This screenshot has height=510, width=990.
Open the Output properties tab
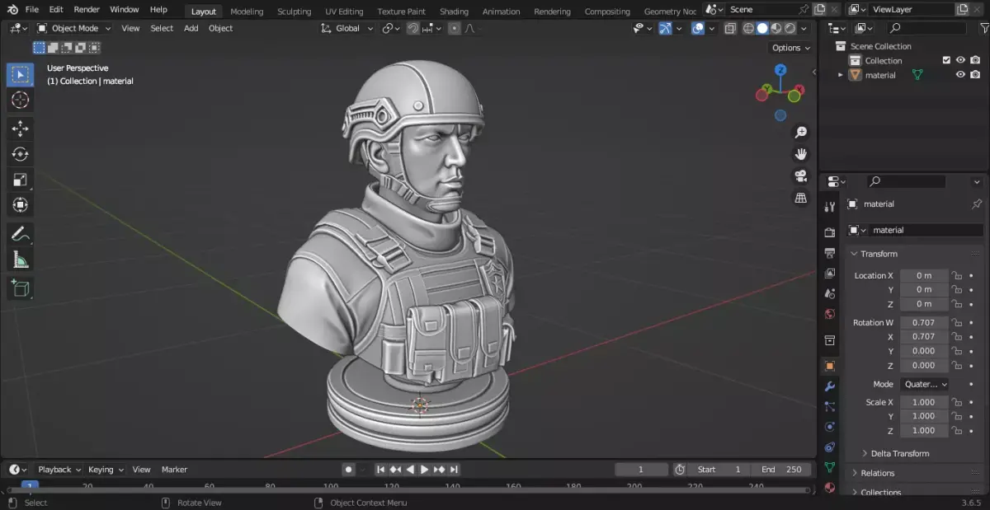[830, 253]
